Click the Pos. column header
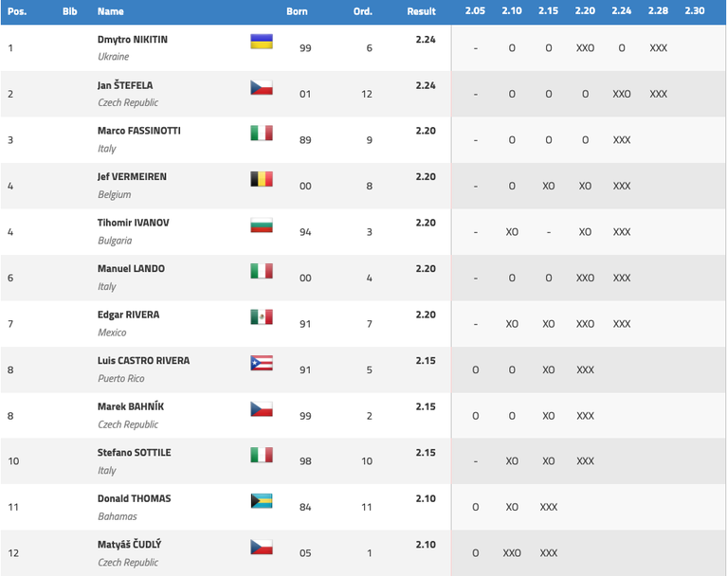 tap(17, 11)
